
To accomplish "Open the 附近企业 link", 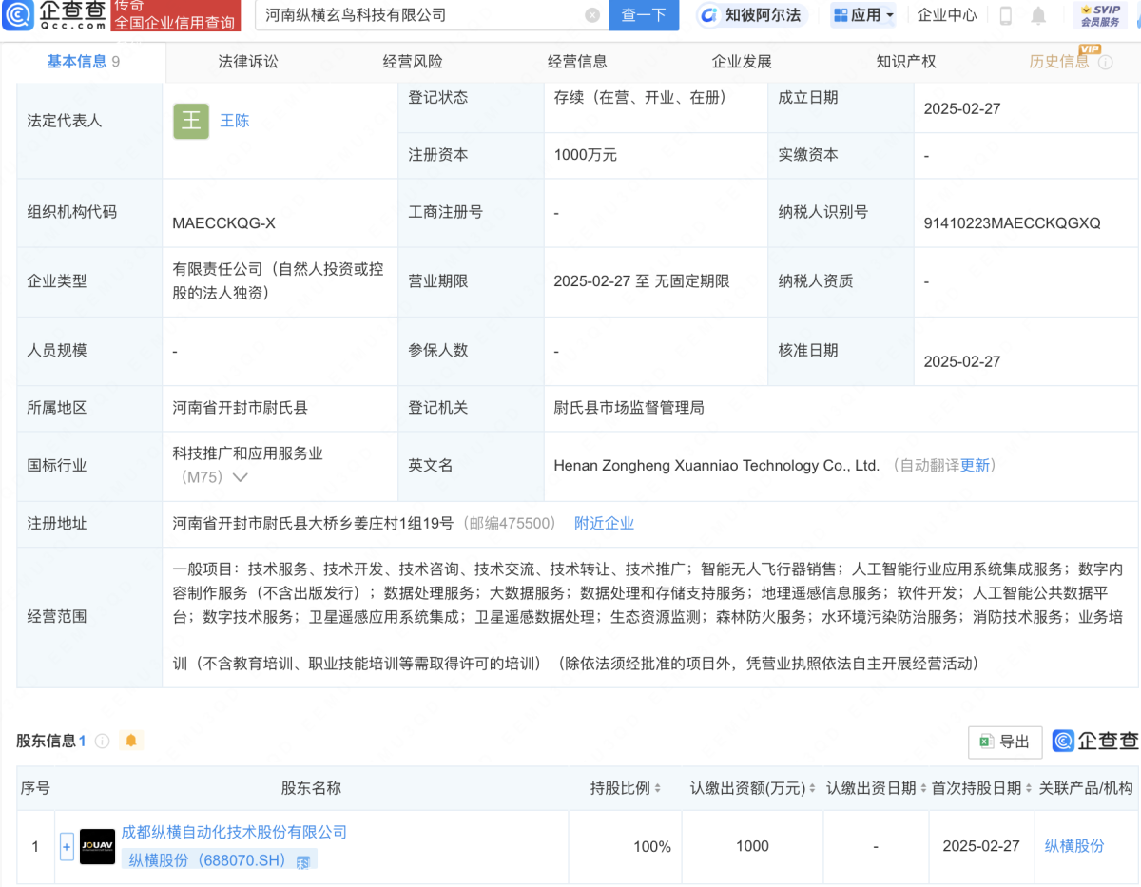I will point(604,523).
